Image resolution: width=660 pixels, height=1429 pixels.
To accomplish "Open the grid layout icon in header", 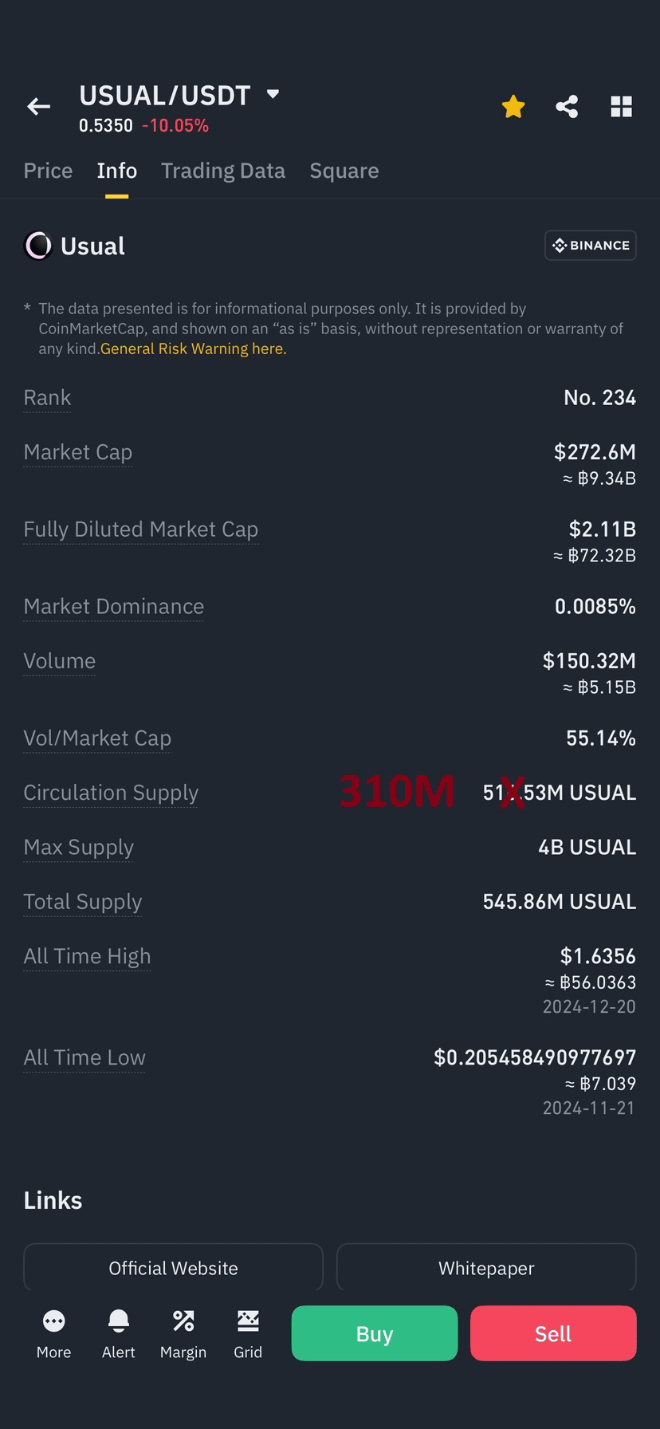I will (x=621, y=106).
